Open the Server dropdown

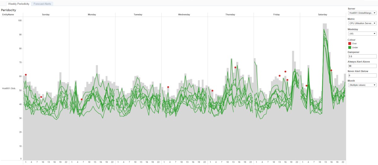point(362,13)
